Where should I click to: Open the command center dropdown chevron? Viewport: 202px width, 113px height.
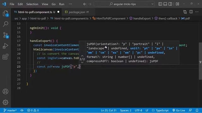click(152, 4)
